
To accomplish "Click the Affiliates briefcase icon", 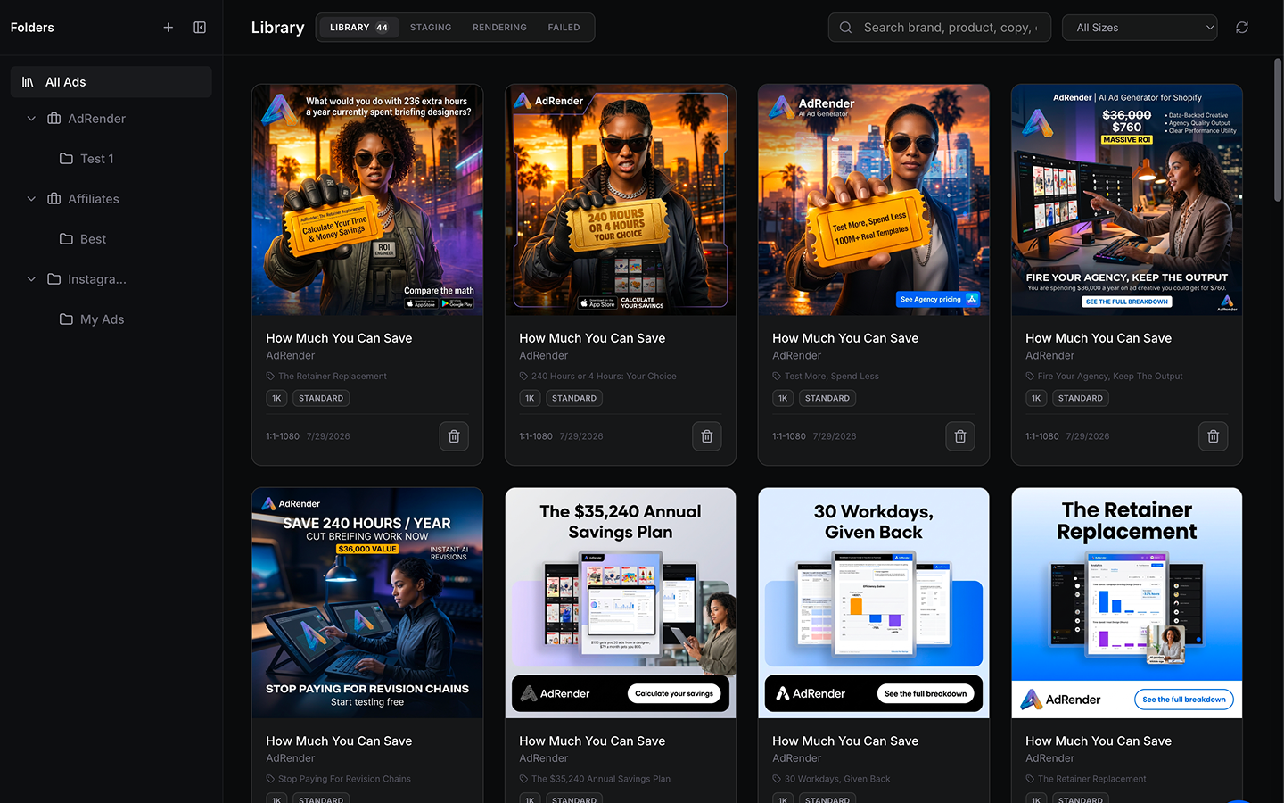I will 54,199.
